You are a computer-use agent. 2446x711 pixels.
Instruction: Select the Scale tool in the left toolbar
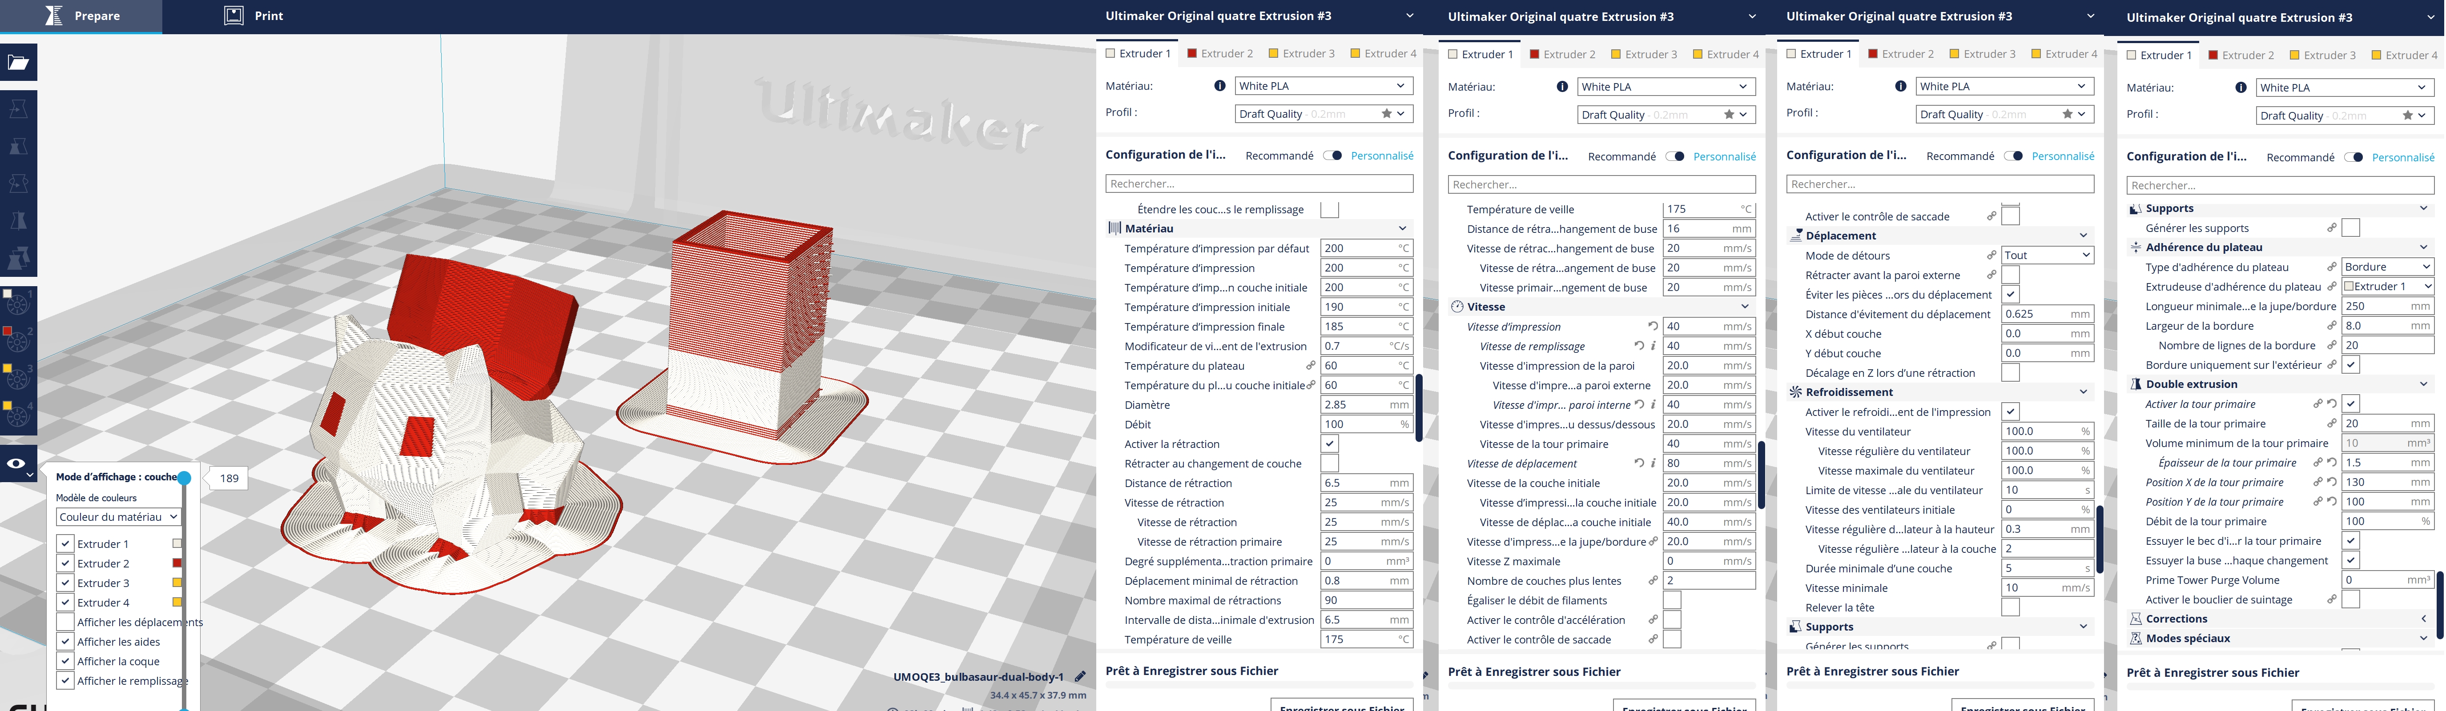(x=18, y=146)
